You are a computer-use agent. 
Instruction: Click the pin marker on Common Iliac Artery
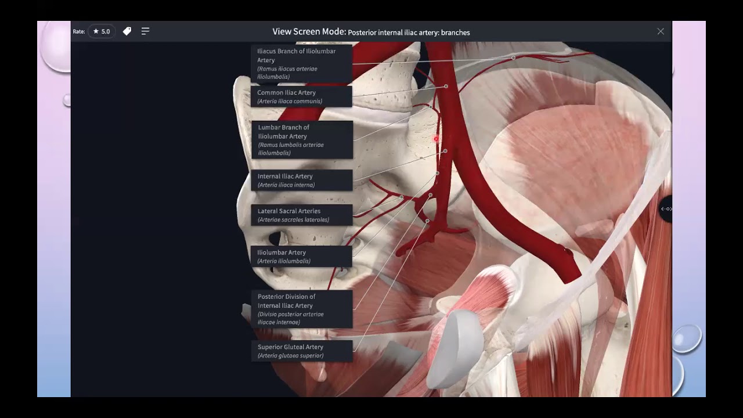(446, 87)
